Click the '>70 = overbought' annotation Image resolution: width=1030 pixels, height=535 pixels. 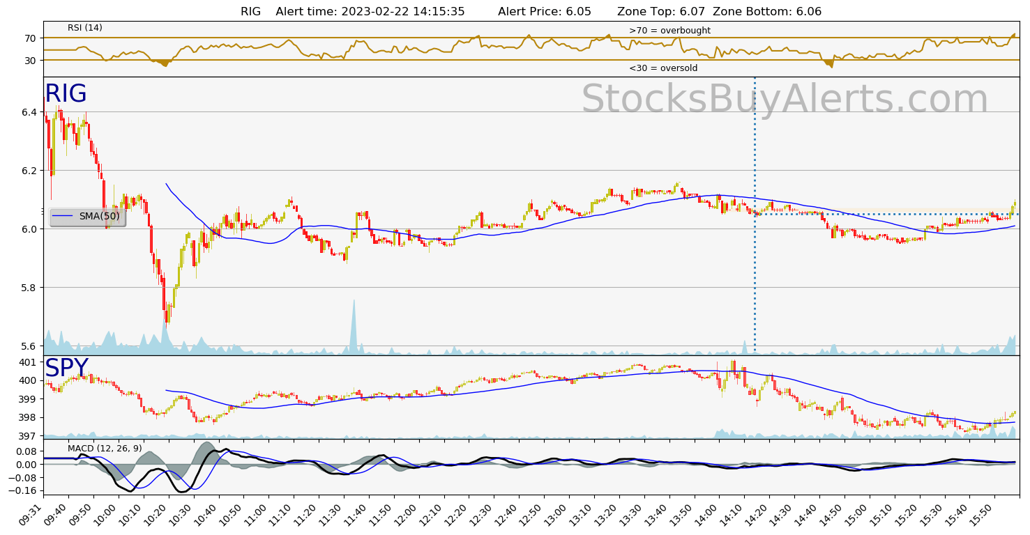pos(669,31)
